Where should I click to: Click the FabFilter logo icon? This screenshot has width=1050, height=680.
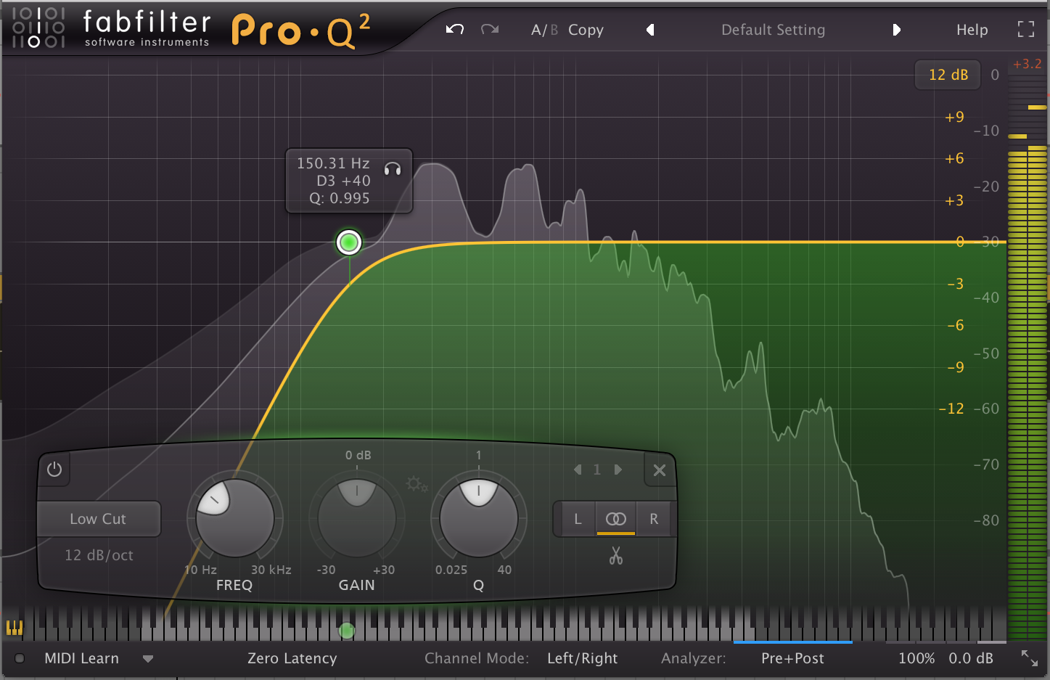click(38, 28)
